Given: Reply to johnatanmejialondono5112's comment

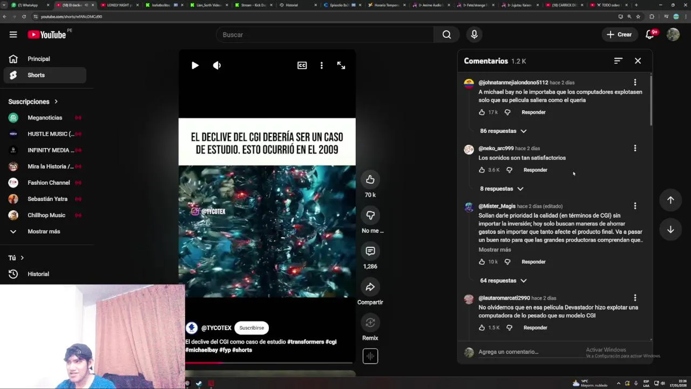Looking at the screenshot, I should [533, 112].
